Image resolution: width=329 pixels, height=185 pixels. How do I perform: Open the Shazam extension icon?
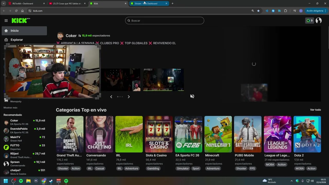coord(273,11)
